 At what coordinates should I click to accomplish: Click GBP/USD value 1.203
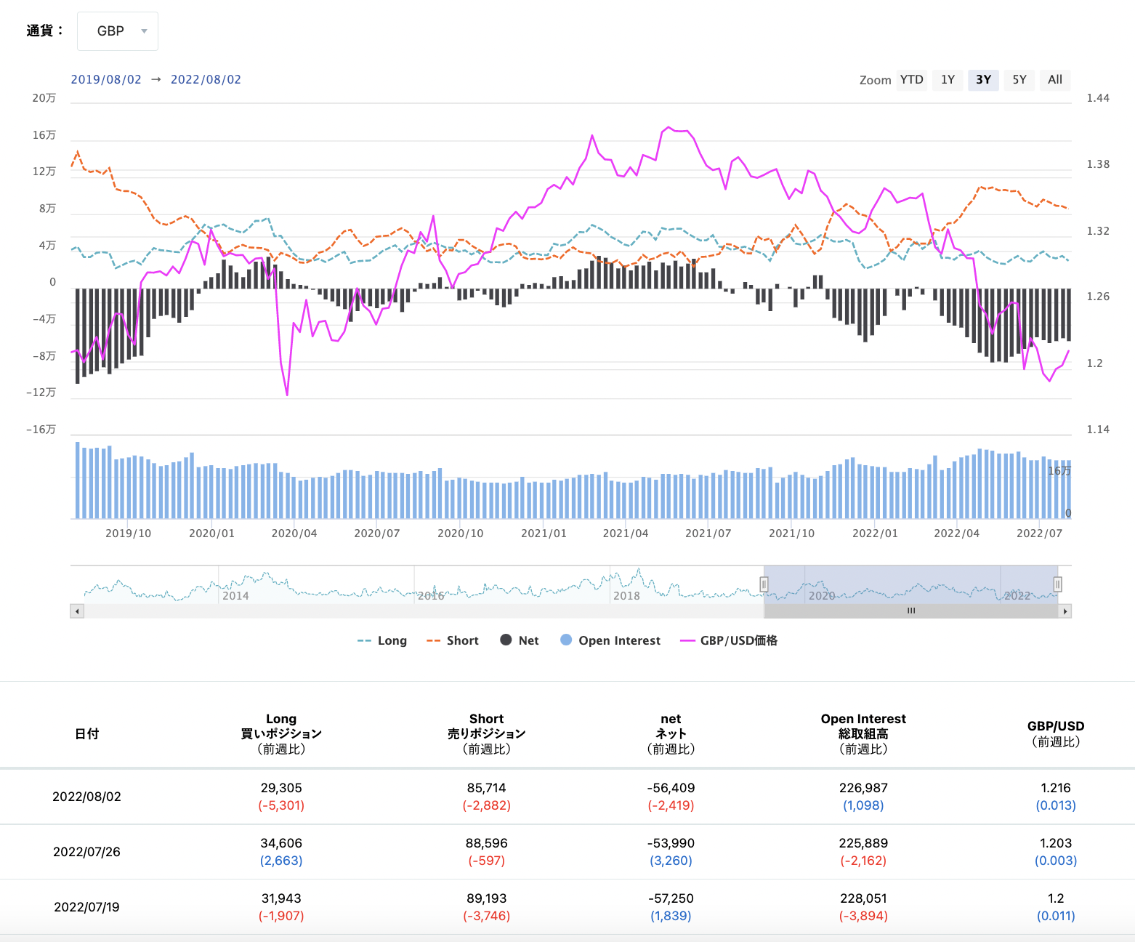1056,843
